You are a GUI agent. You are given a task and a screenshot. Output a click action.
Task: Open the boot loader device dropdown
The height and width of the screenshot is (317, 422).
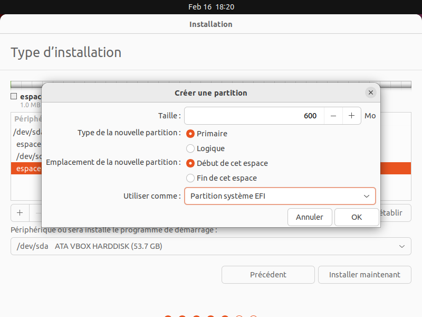pyautogui.click(x=210, y=246)
